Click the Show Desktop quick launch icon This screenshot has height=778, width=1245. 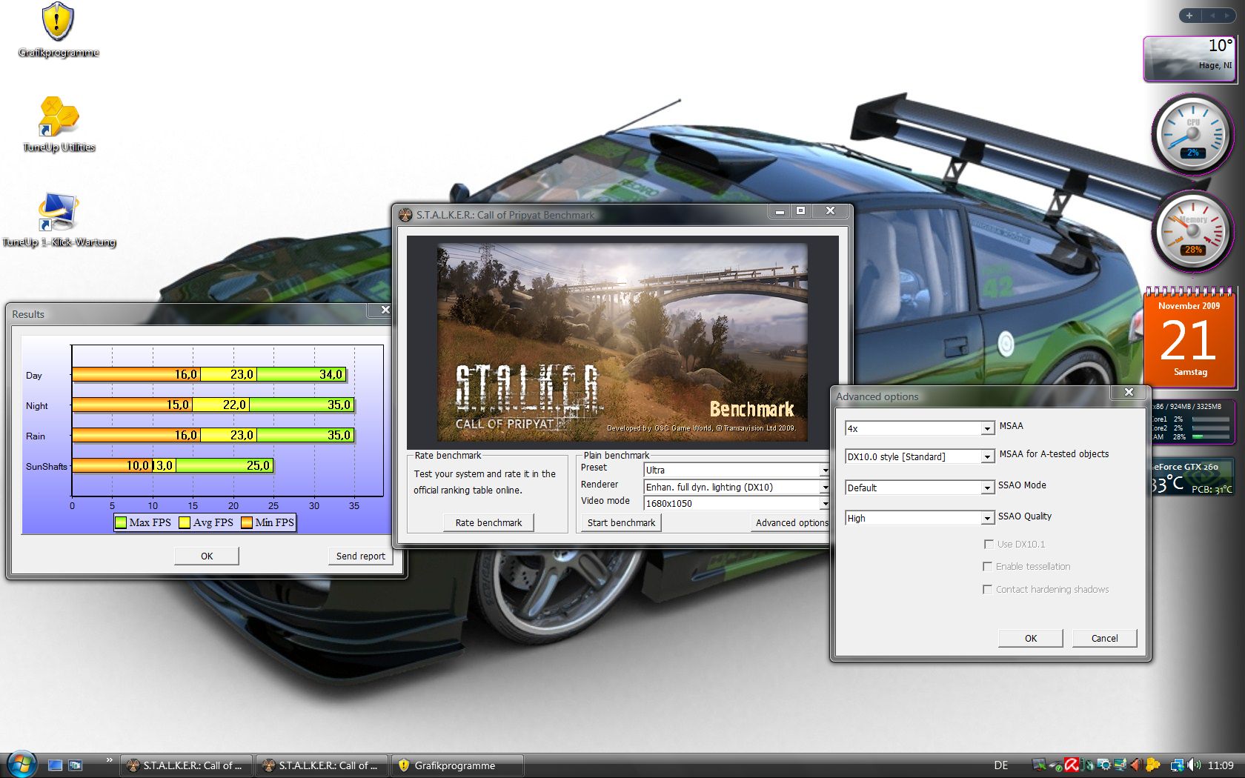pos(55,765)
